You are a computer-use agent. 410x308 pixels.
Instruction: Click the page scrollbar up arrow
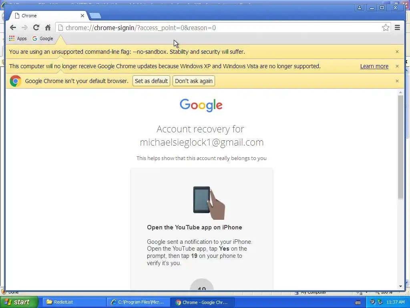click(400, 93)
